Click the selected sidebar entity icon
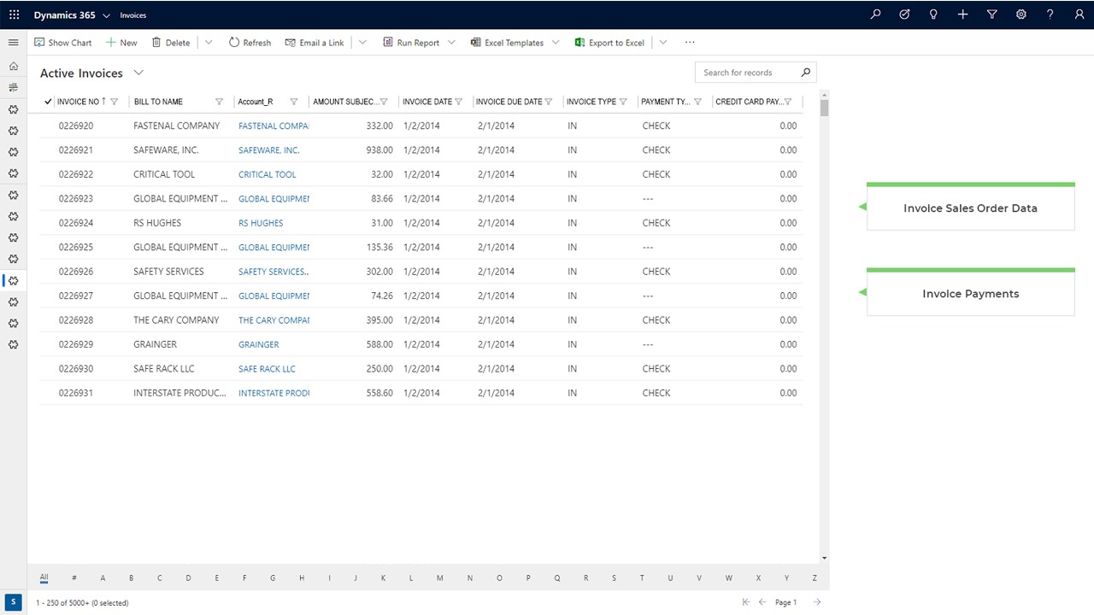 13,280
